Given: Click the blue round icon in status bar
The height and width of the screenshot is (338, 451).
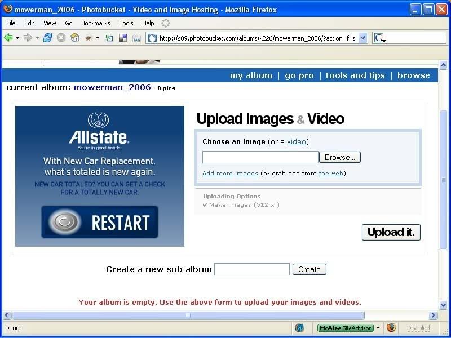Looking at the screenshot, I should coord(299,328).
